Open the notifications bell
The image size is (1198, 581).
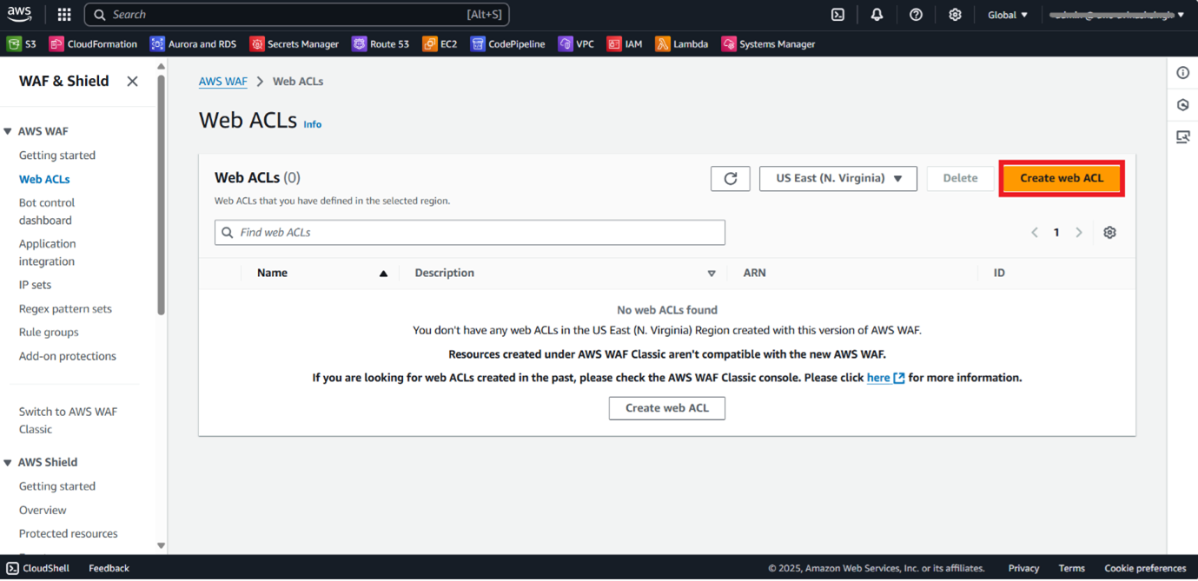(877, 15)
